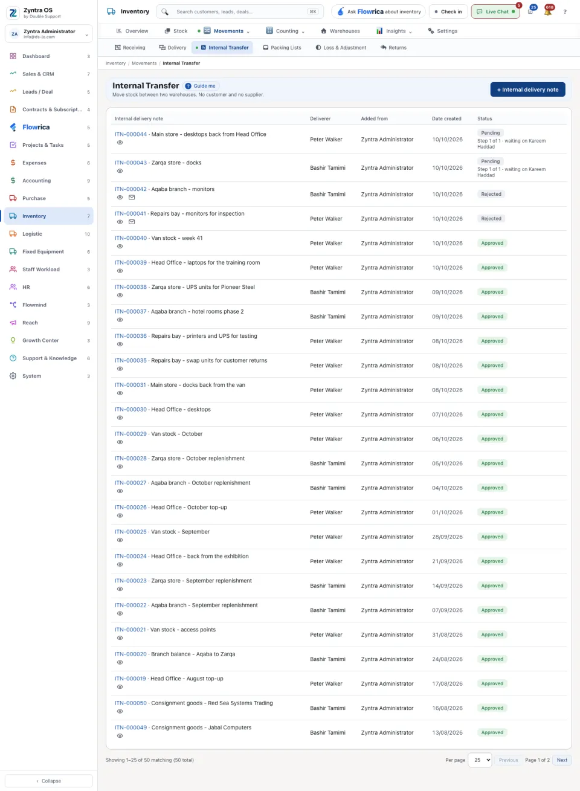Click the search customers input field

tap(240, 11)
